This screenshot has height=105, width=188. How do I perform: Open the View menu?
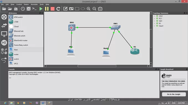(x=12, y=4)
